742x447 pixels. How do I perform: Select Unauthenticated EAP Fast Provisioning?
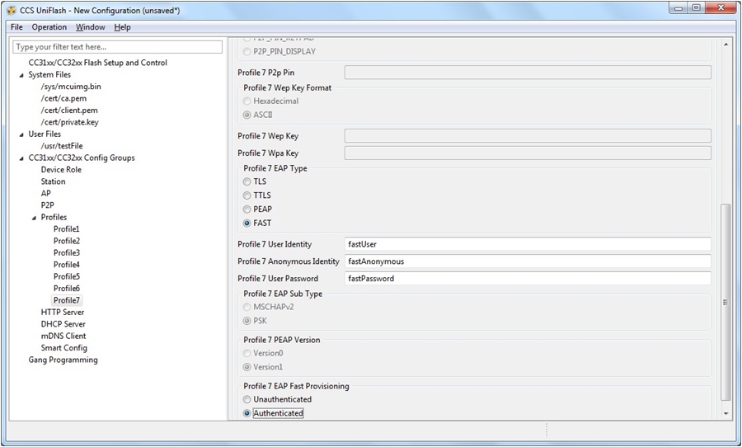(x=247, y=399)
